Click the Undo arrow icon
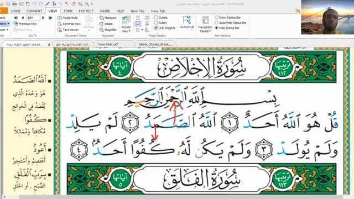 click(x=34, y=4)
